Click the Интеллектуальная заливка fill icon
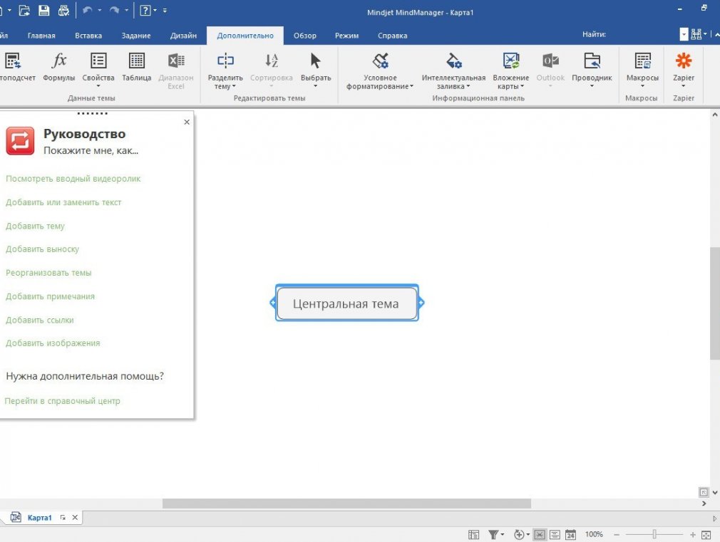Viewport: 720px width, 542px height. click(453, 61)
